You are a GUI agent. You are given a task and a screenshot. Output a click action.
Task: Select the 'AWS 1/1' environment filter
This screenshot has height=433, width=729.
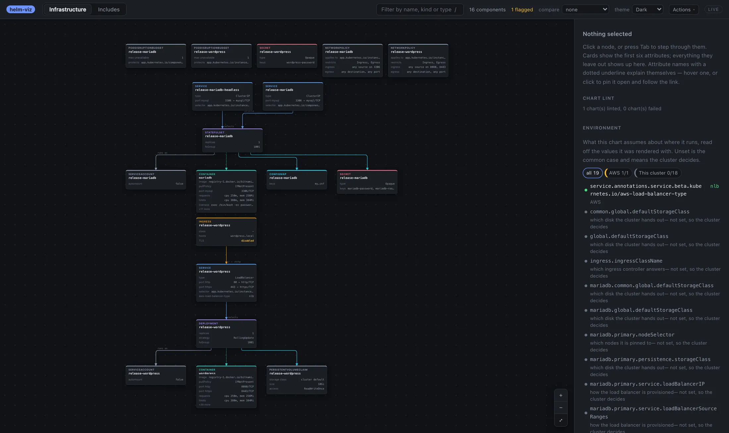(x=618, y=173)
